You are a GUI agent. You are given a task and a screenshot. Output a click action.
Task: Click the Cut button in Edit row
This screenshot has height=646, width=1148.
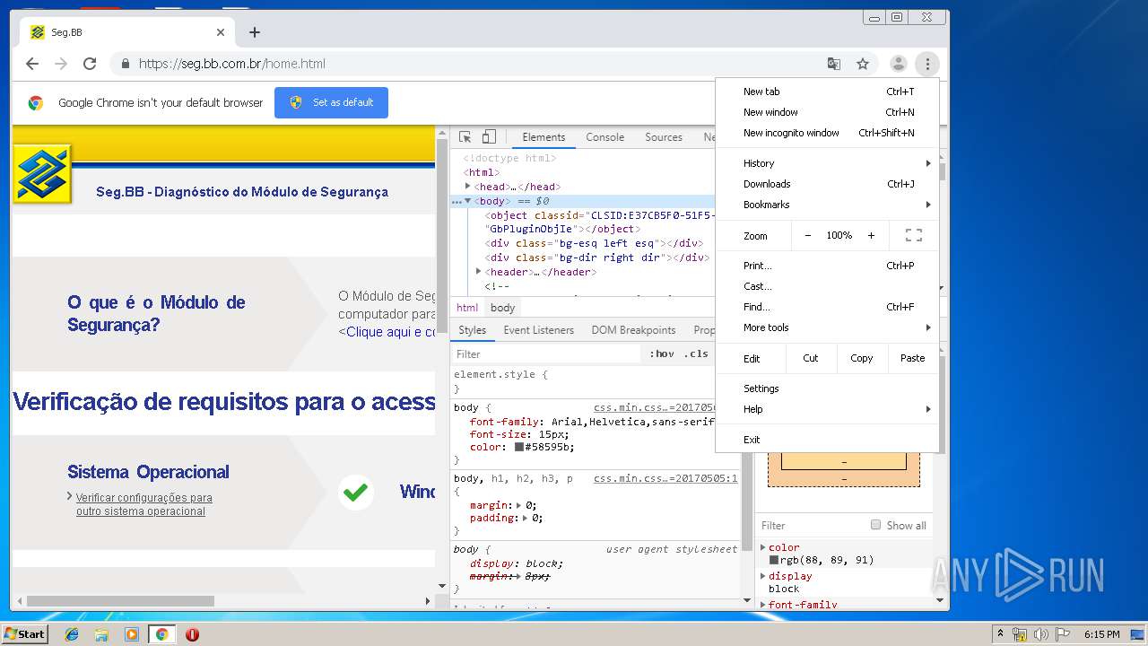(811, 358)
